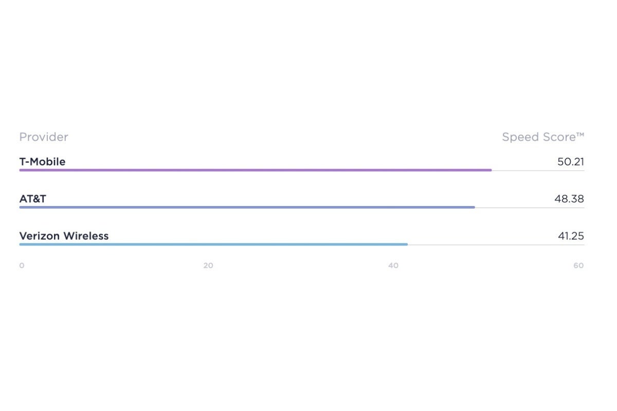617x411 pixels.
Task: Click gray track after Verizon bar
Action: click(x=496, y=245)
